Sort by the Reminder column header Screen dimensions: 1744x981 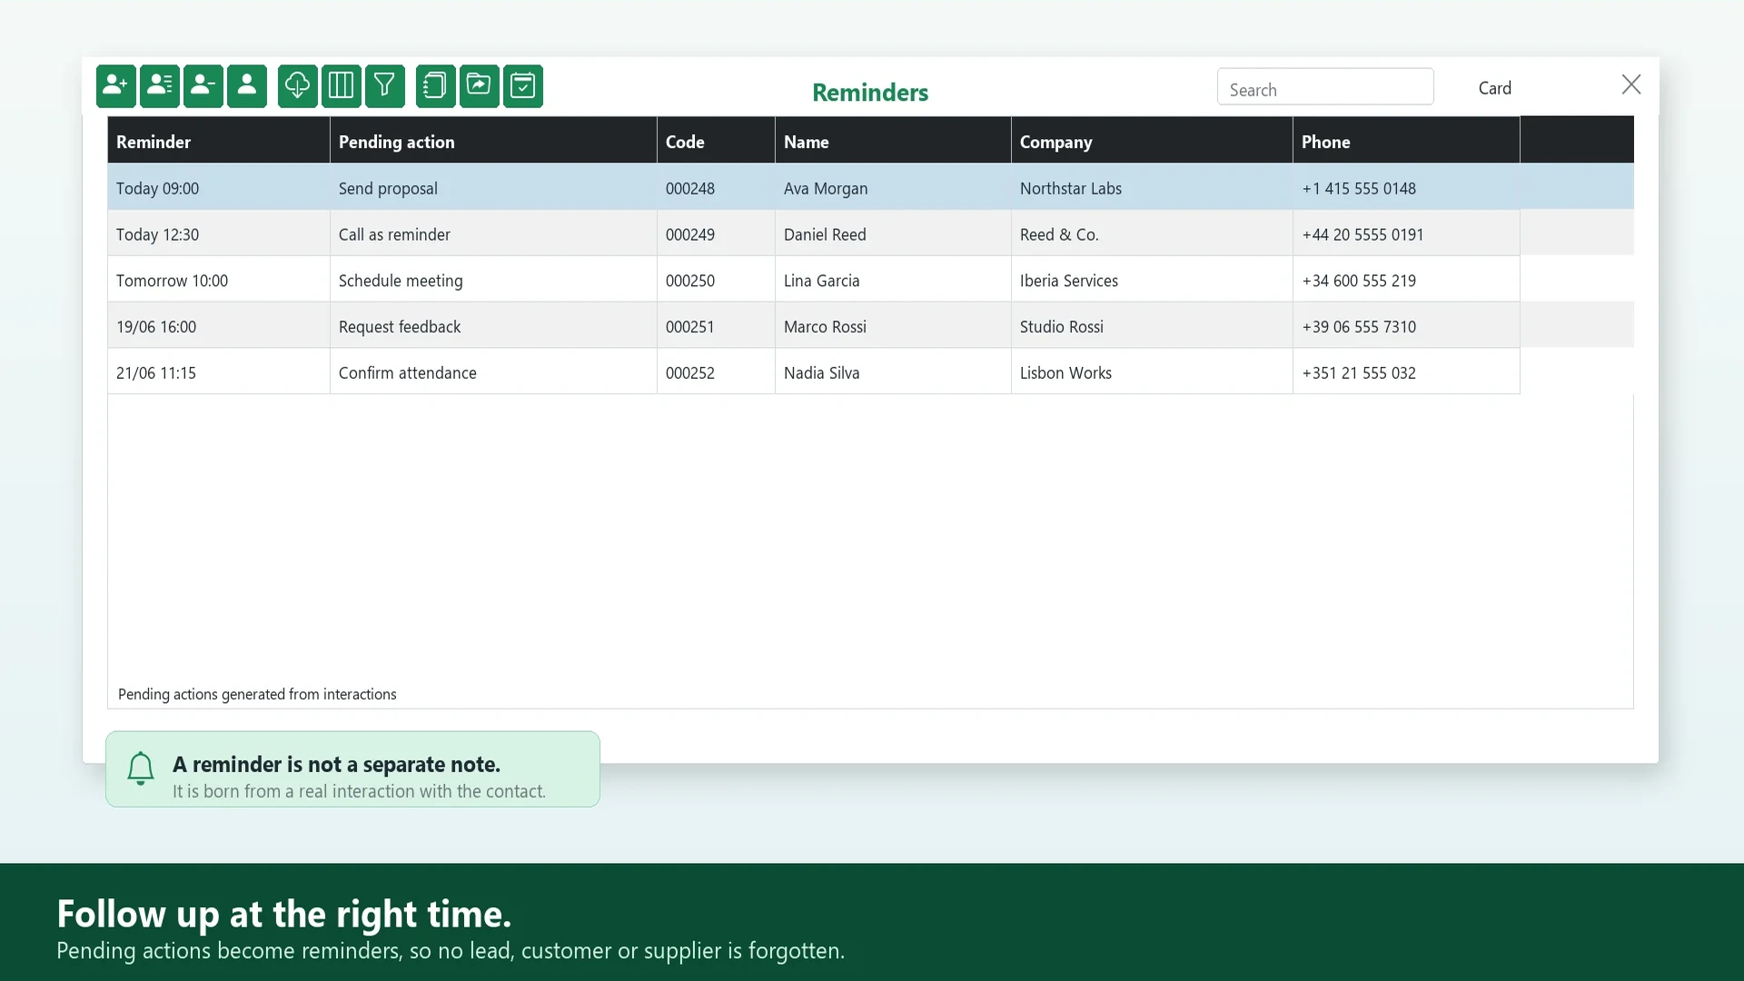click(219, 142)
